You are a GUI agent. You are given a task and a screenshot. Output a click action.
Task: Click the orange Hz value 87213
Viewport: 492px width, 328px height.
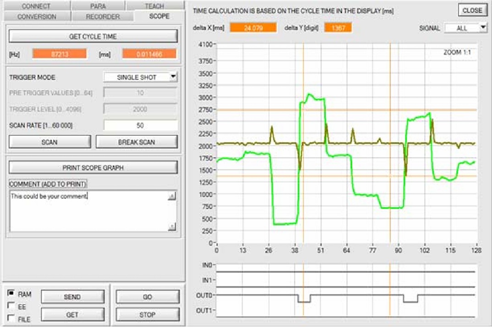click(59, 54)
